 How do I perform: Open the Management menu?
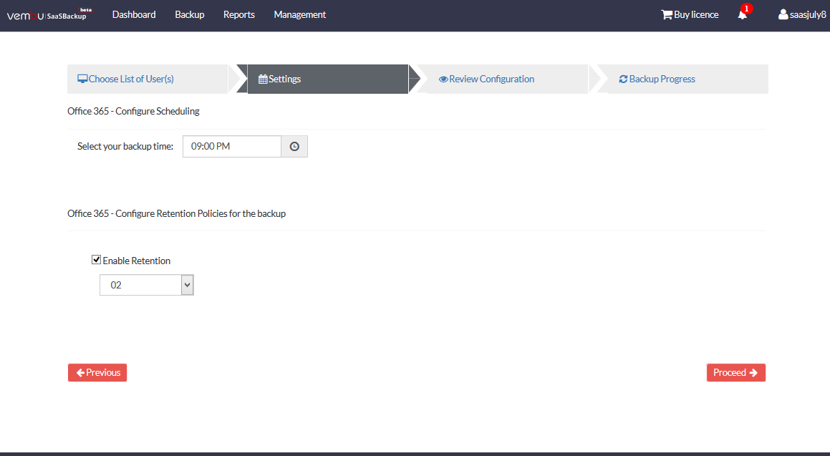pos(299,15)
